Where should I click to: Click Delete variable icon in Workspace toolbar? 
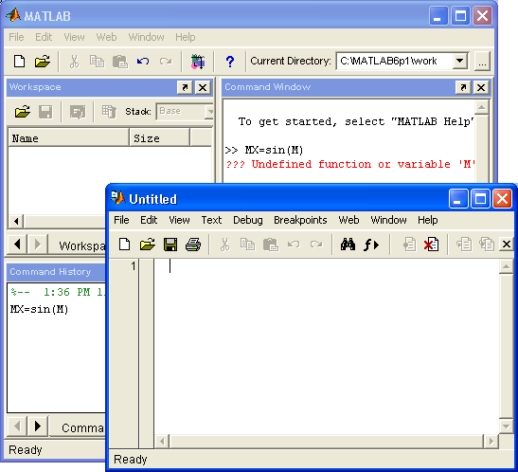(x=109, y=112)
